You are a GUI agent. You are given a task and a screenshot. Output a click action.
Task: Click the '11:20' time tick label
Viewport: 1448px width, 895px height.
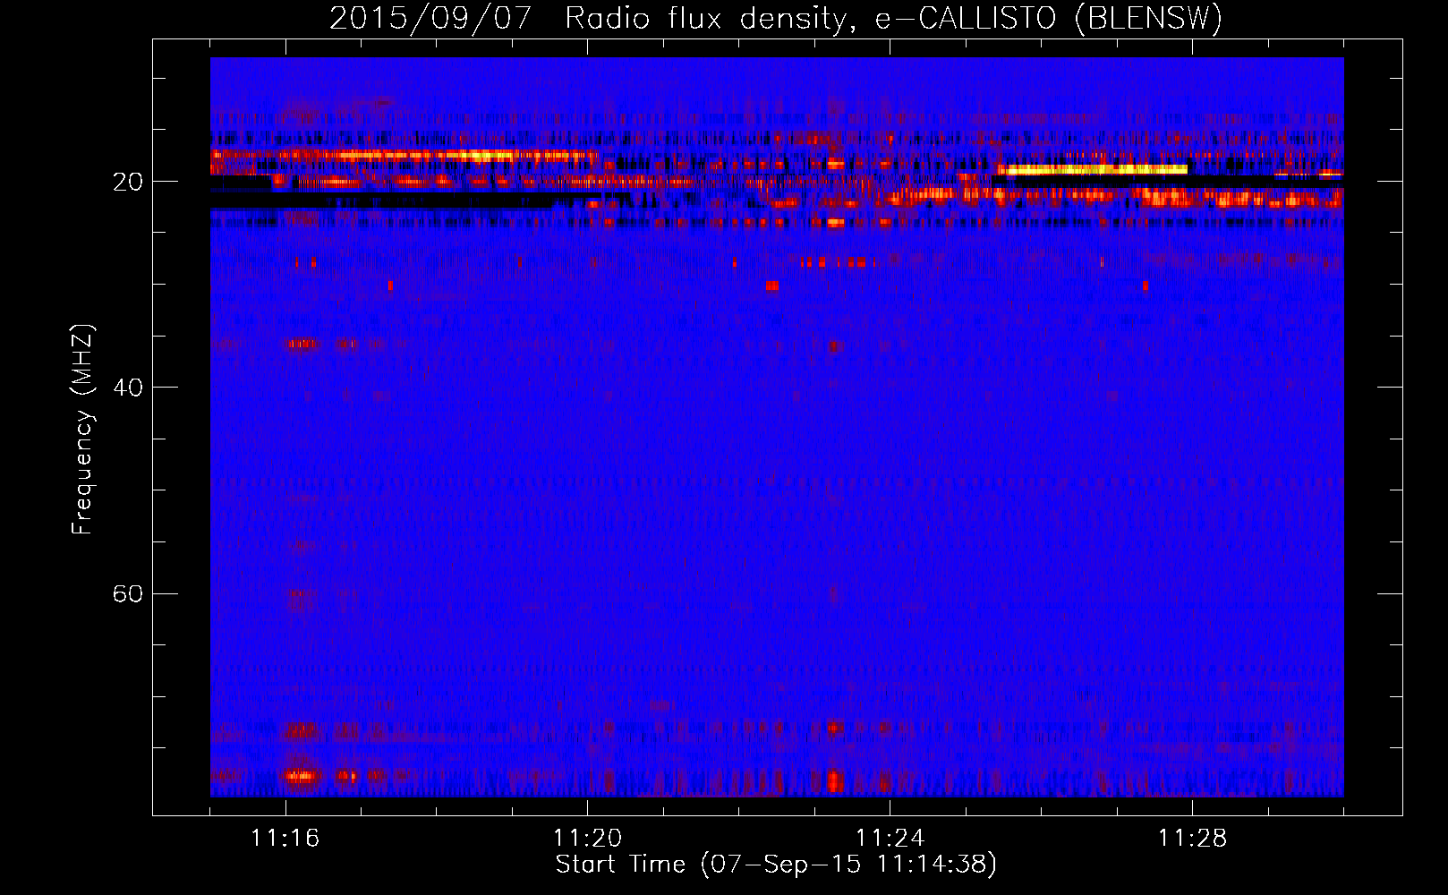tap(588, 838)
